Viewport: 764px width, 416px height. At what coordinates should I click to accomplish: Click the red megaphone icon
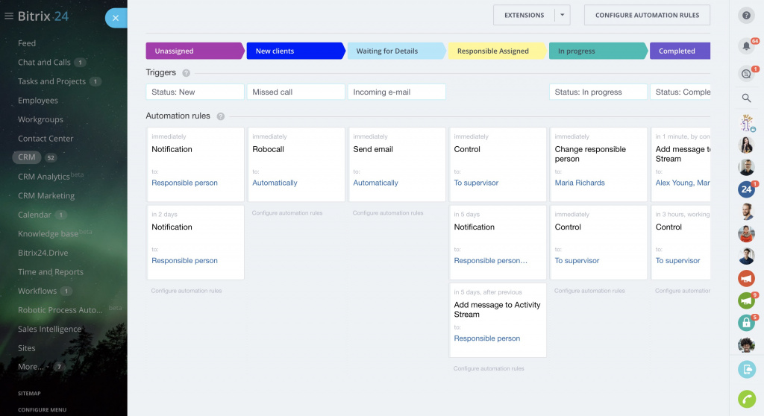746,278
